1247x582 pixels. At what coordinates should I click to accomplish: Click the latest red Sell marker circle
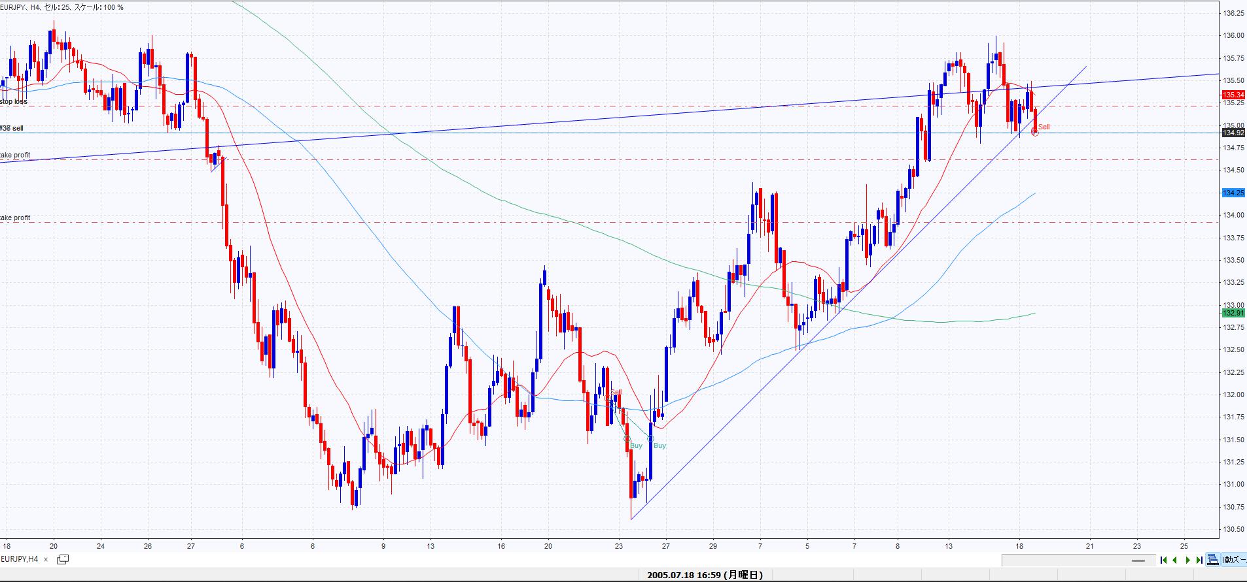coord(1035,132)
